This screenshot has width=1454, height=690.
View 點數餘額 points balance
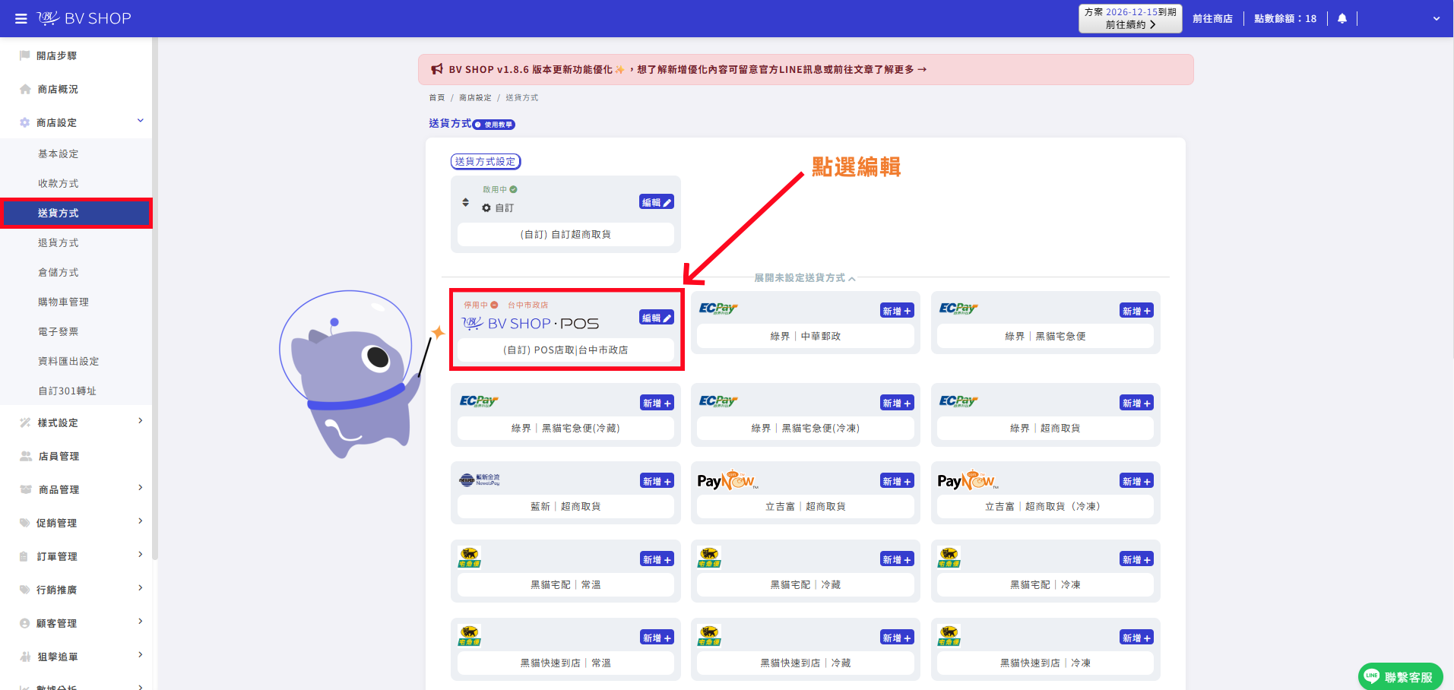pyautogui.click(x=1285, y=18)
